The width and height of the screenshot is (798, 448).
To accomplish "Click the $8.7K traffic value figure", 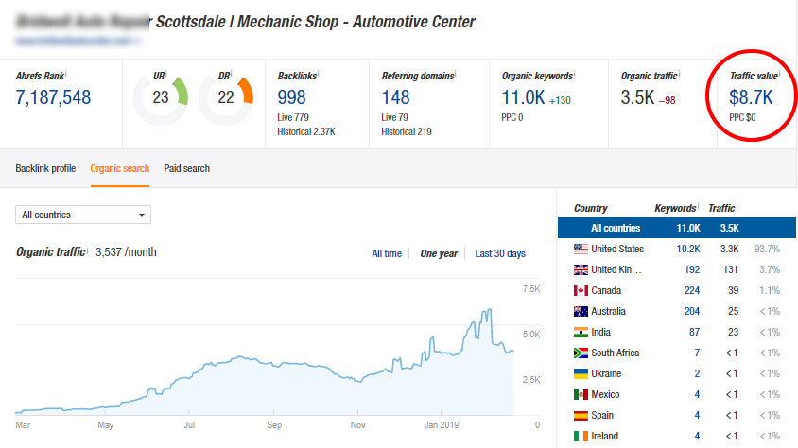I will click(751, 97).
